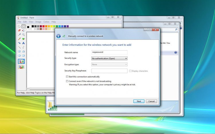Click the Paint app icon in the title bar
215x134 pixels.
point(18,18)
